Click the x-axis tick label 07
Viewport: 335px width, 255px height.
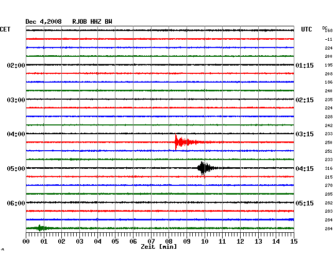tap(151, 242)
